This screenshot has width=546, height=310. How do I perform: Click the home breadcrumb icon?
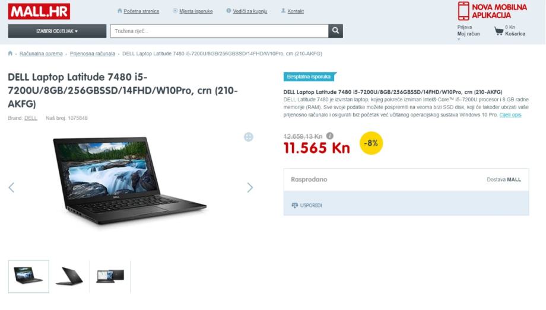click(10, 53)
